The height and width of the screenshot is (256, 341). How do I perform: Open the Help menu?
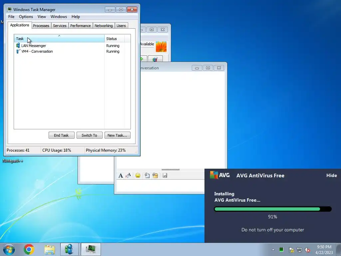point(76,17)
